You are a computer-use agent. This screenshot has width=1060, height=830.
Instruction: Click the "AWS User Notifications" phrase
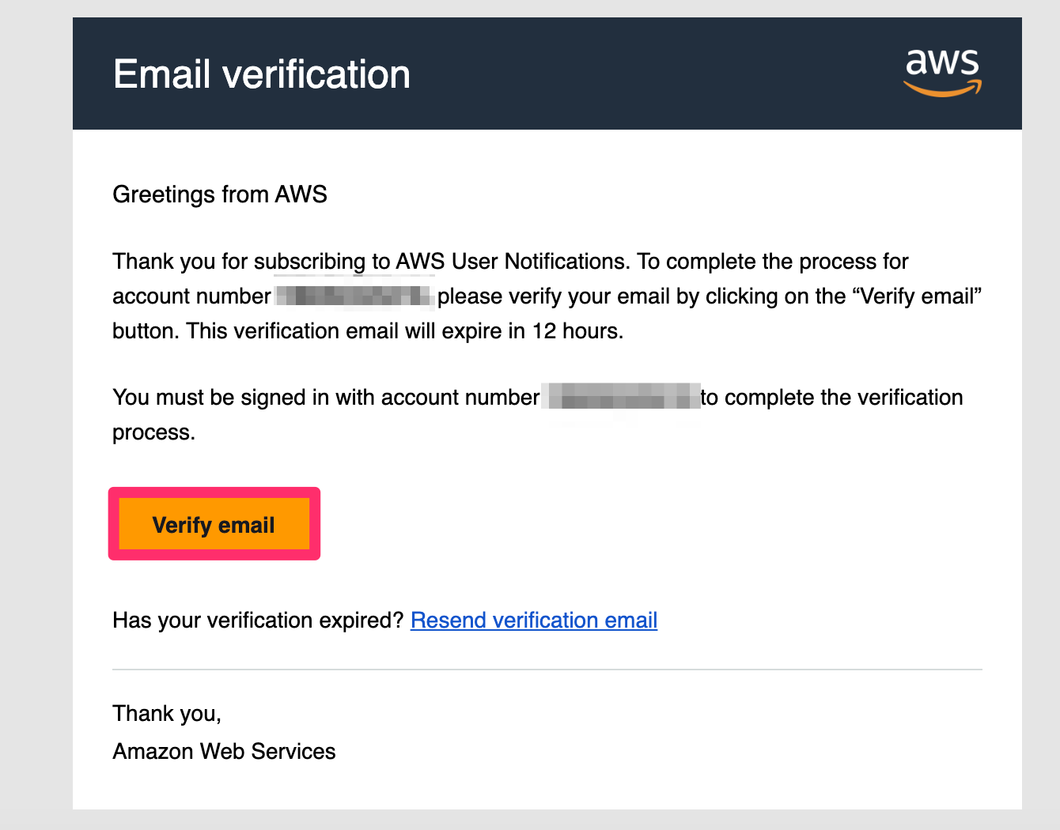click(513, 261)
